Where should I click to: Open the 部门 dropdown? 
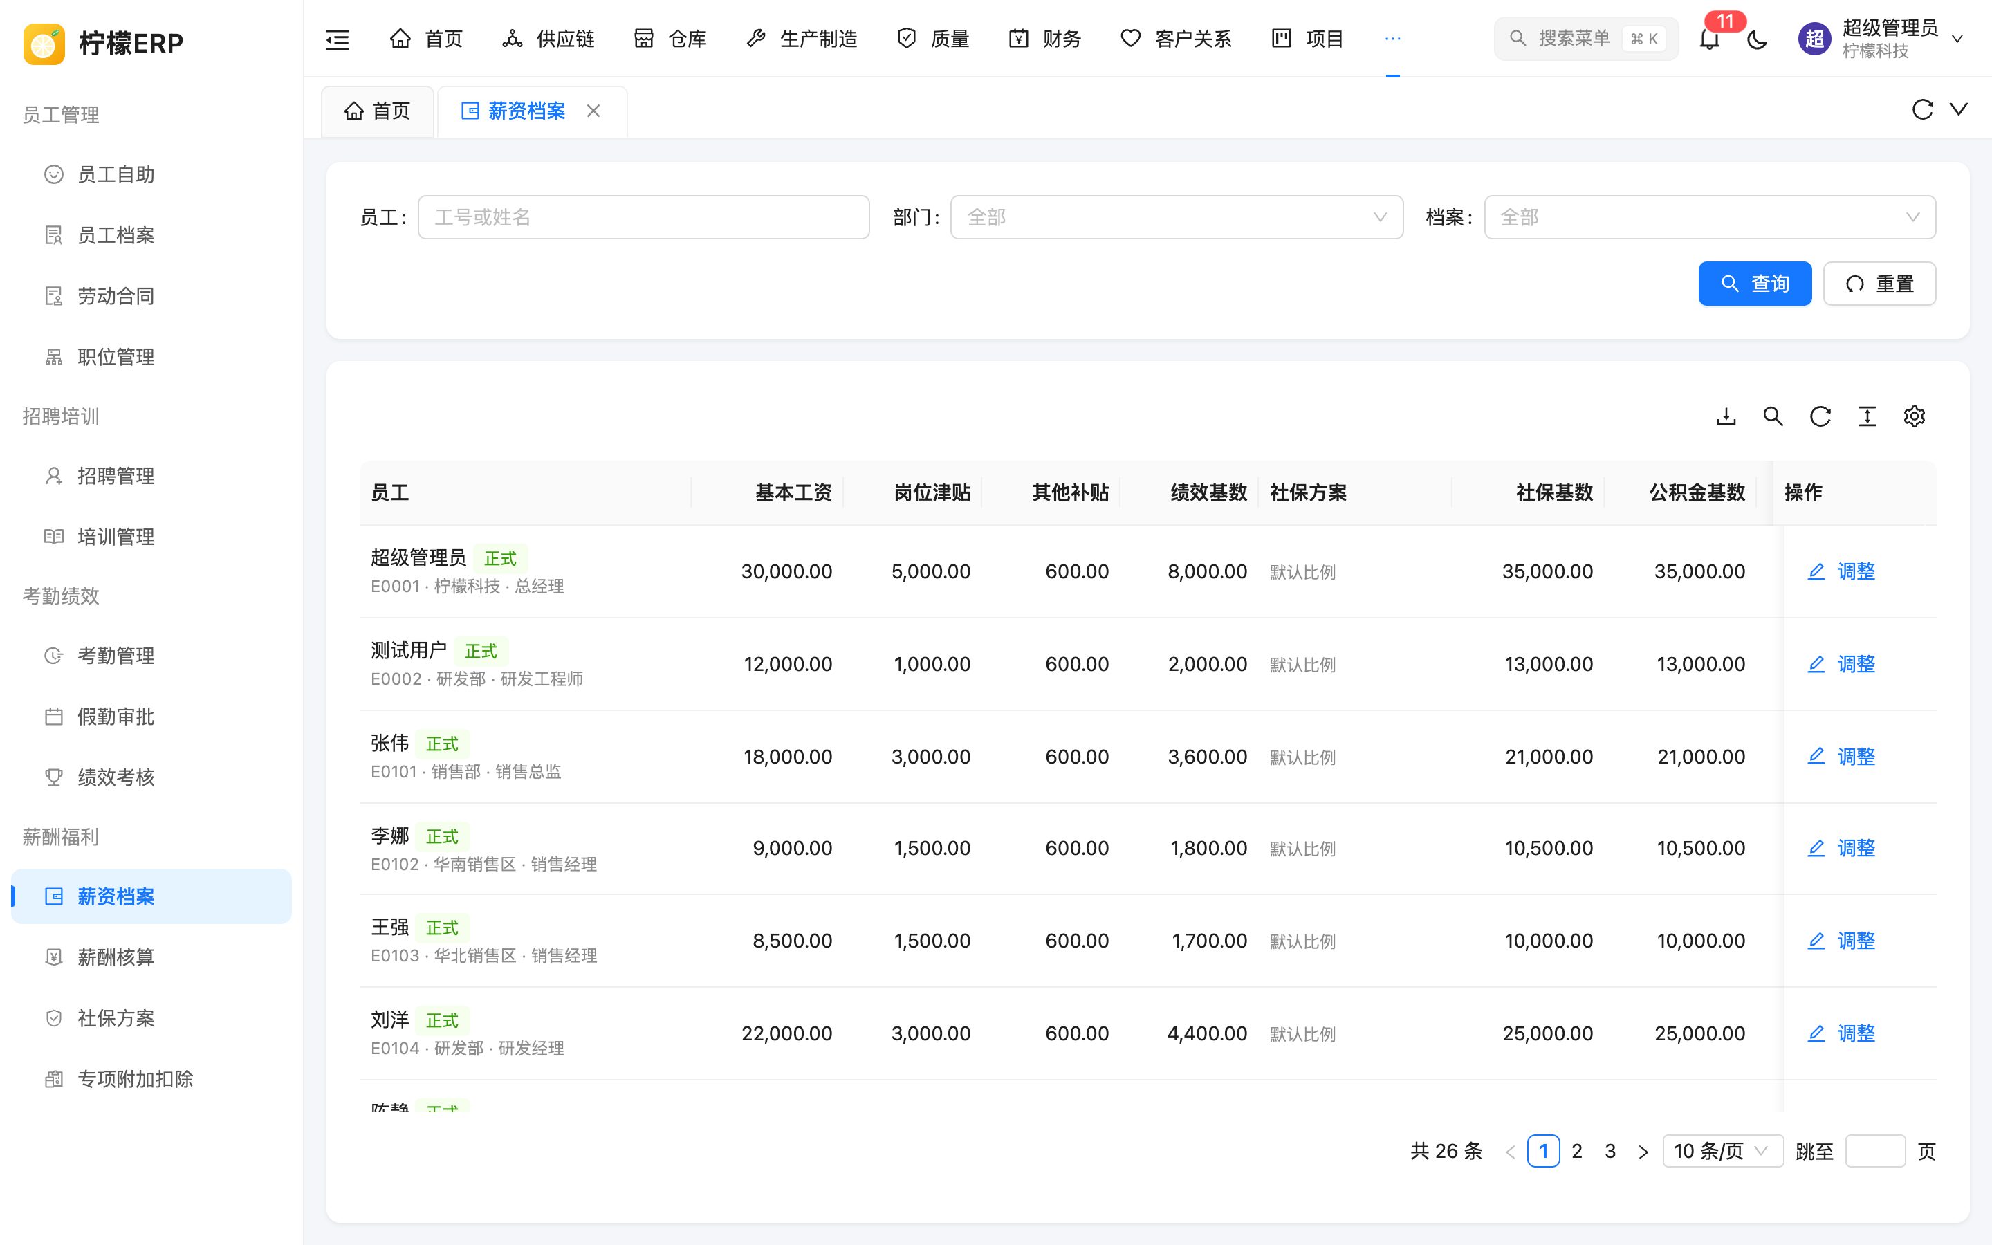pos(1177,217)
